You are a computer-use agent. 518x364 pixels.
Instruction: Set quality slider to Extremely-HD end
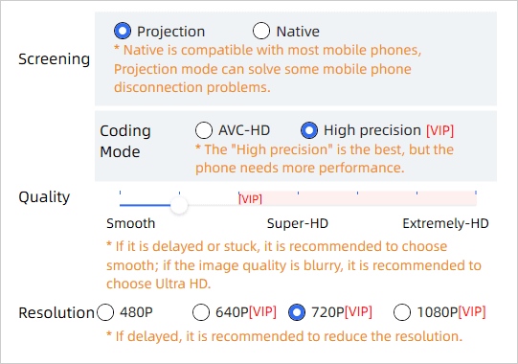pyautogui.click(x=476, y=205)
